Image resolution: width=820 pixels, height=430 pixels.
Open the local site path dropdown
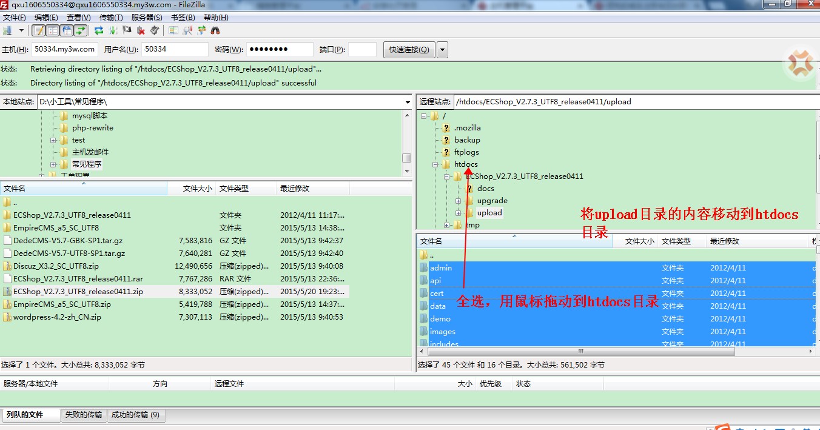coord(408,102)
